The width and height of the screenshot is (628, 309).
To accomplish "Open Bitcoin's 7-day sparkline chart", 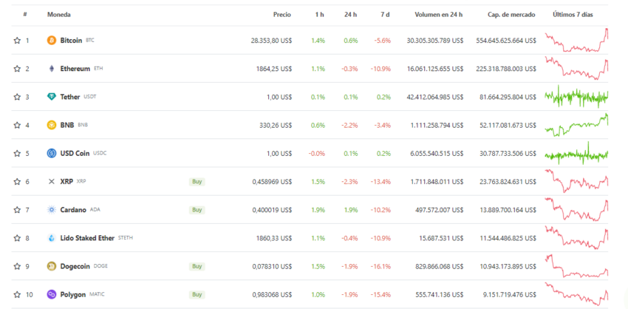I will click(576, 40).
